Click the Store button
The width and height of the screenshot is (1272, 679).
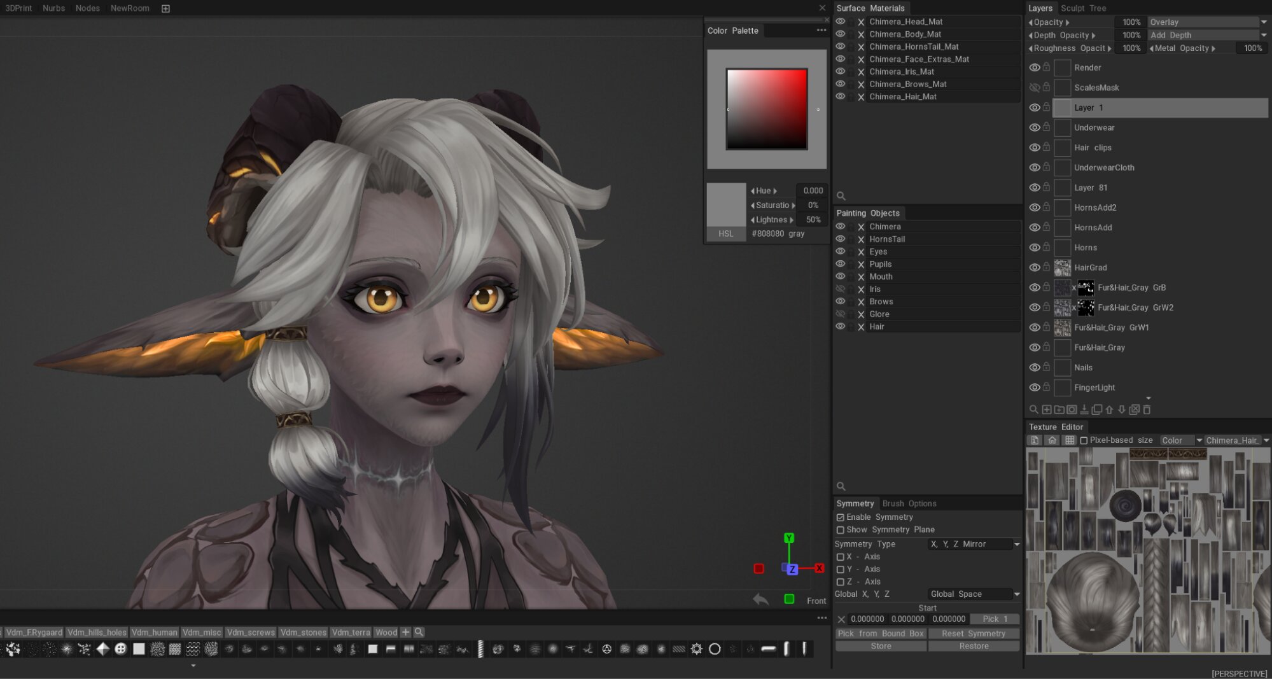pyautogui.click(x=881, y=646)
